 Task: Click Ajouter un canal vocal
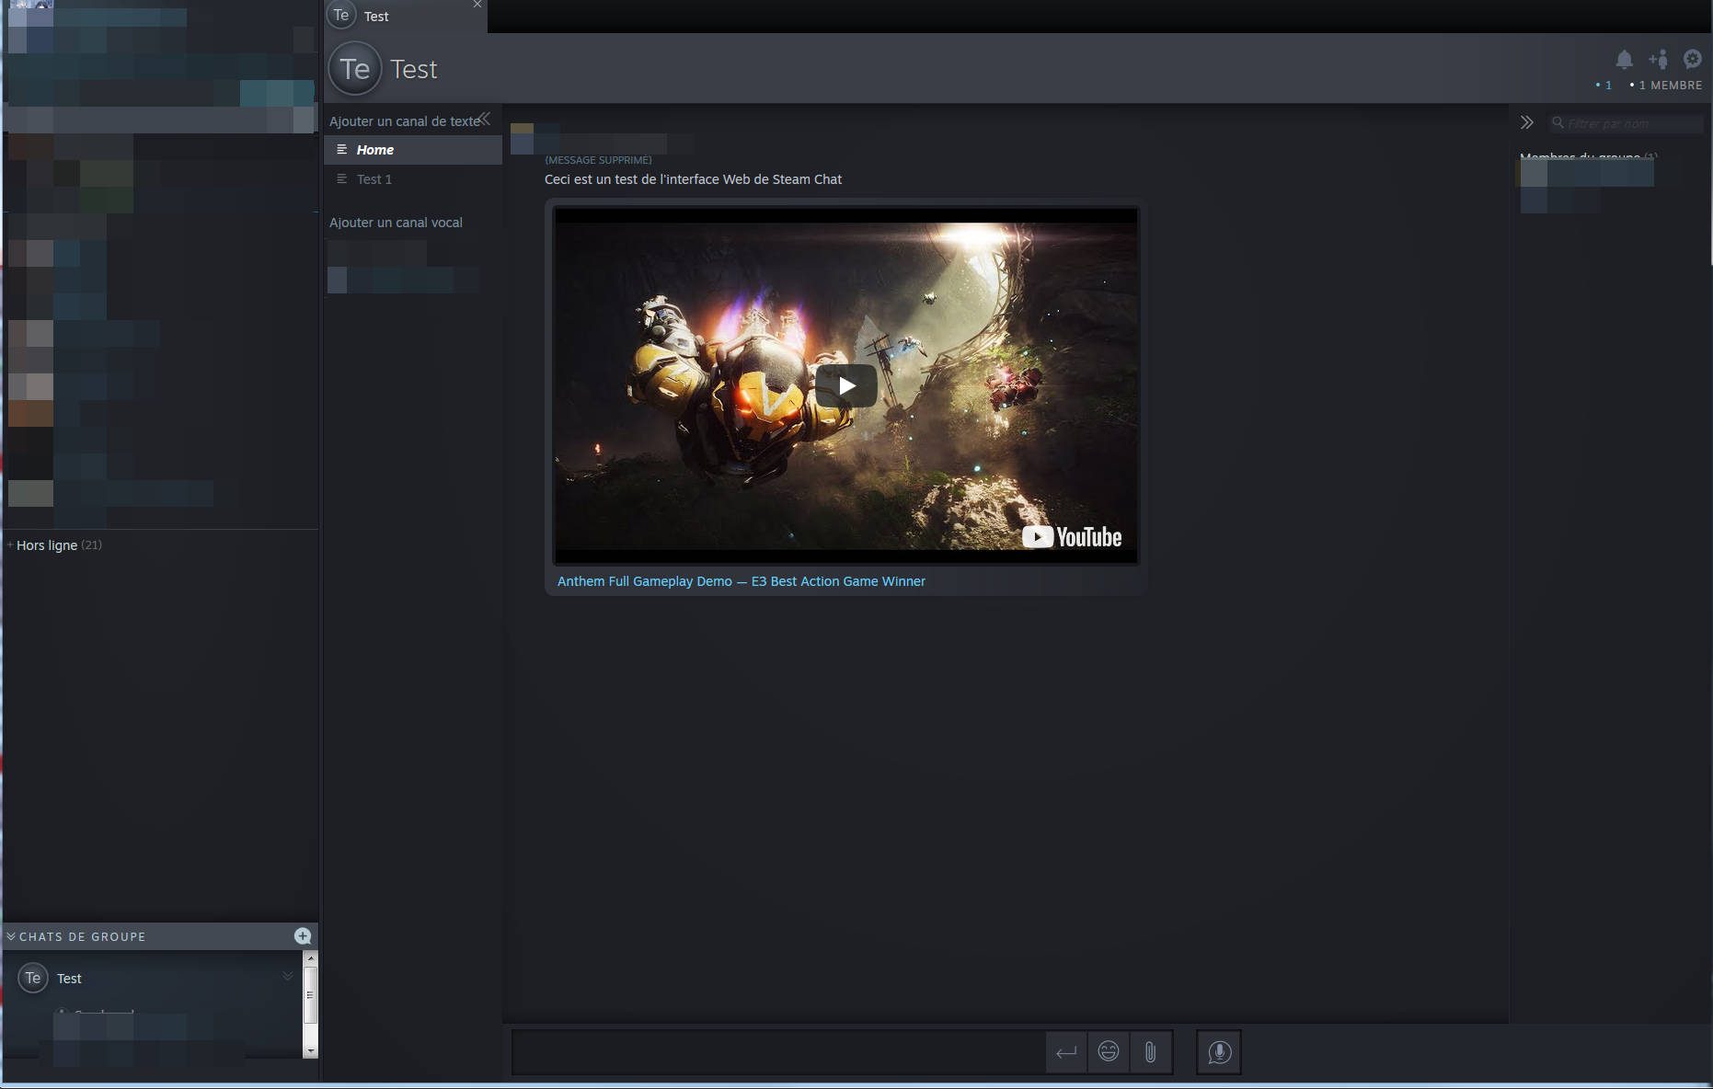pos(396,223)
